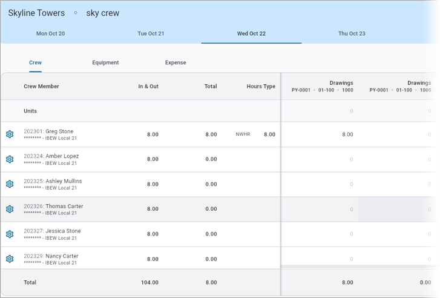Click Nancy Carter's first Drawings 0 cell
This screenshot has height=298, width=440.
click(x=351, y=259)
